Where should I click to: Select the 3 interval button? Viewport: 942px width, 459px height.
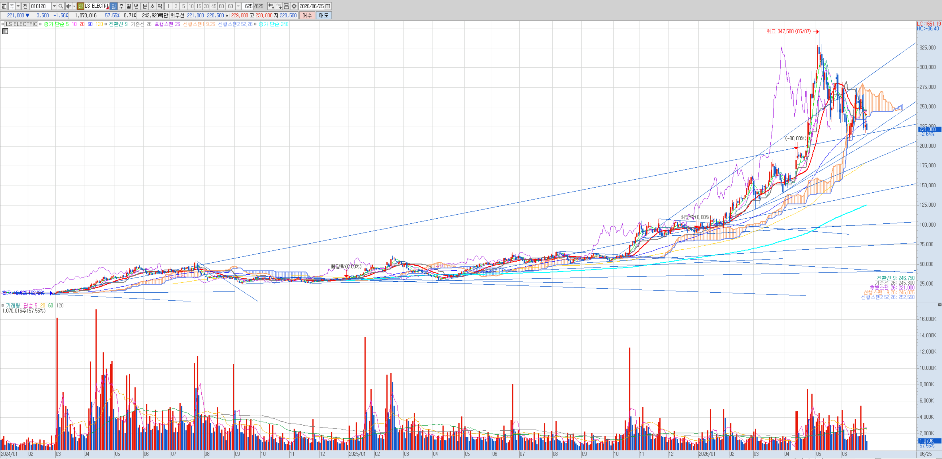click(x=176, y=6)
